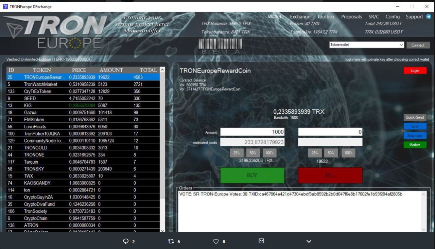The image size is (435, 249).
Task: Click the envelope message icon
Action: click(x=261, y=241)
